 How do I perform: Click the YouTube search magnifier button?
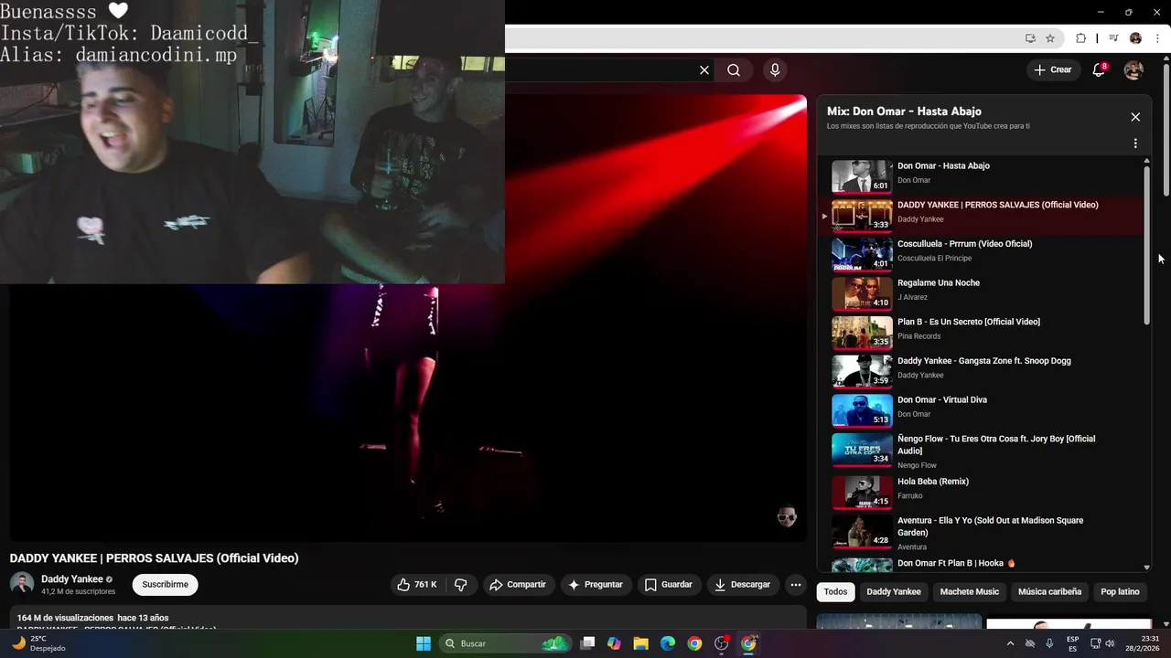(734, 70)
